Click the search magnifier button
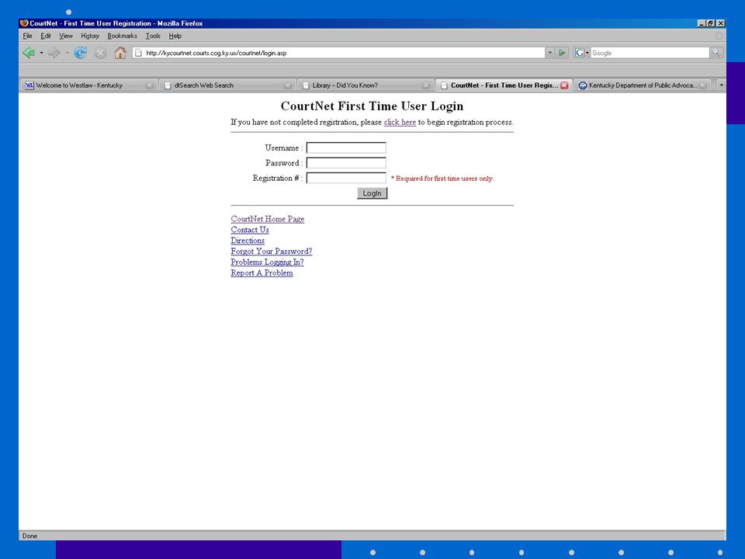 (x=716, y=53)
